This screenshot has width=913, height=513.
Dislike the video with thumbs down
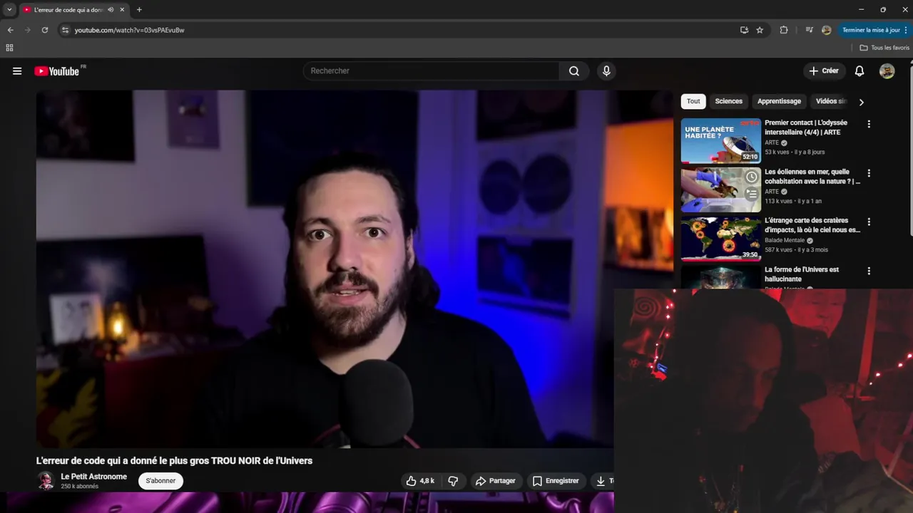point(453,481)
